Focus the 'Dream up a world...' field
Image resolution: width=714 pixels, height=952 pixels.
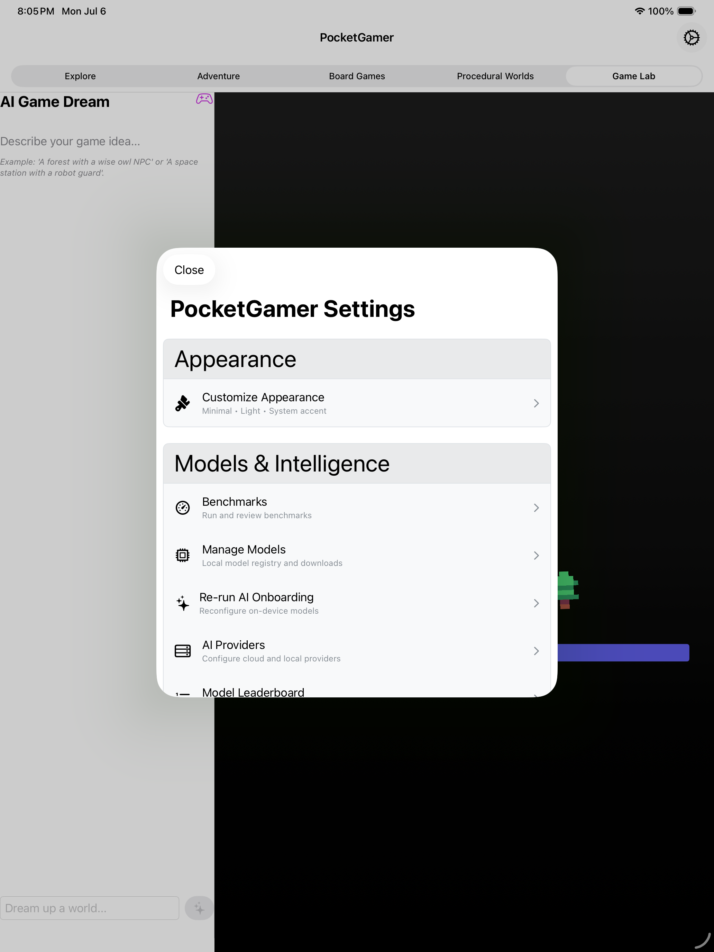tap(90, 908)
